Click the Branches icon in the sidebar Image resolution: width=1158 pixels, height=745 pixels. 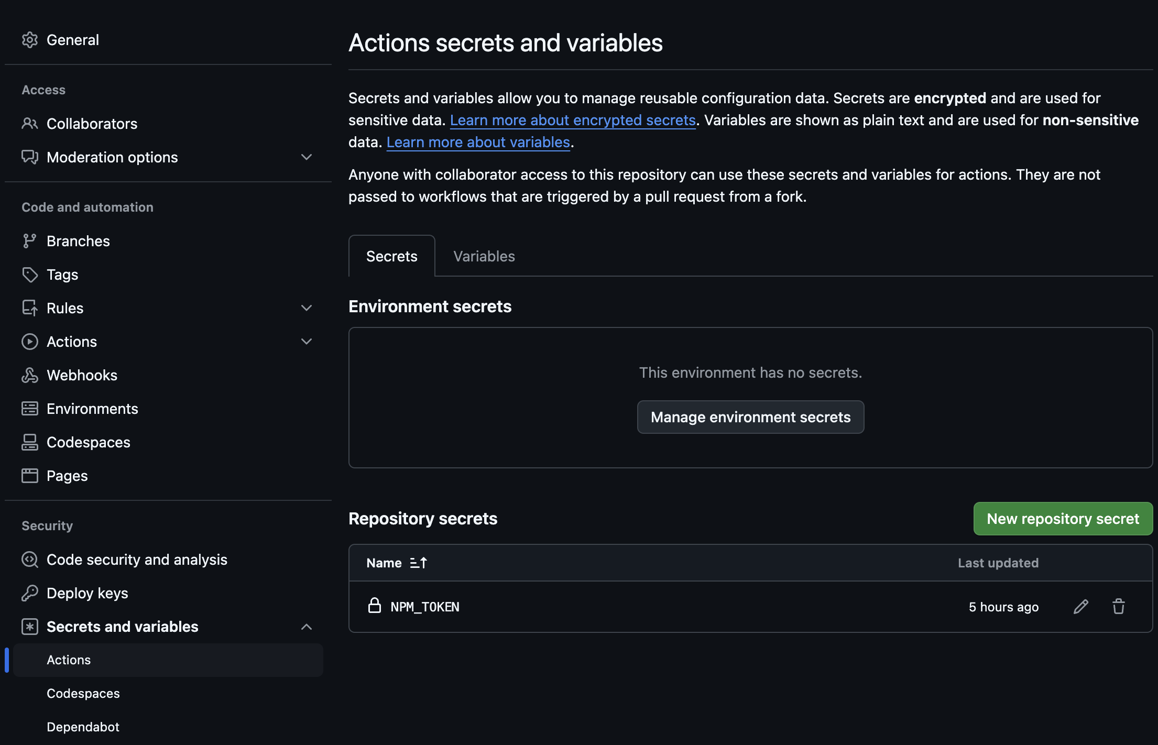tap(30, 240)
